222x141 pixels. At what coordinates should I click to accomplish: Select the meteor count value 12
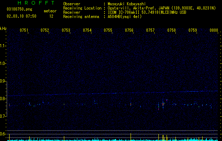(51, 16)
